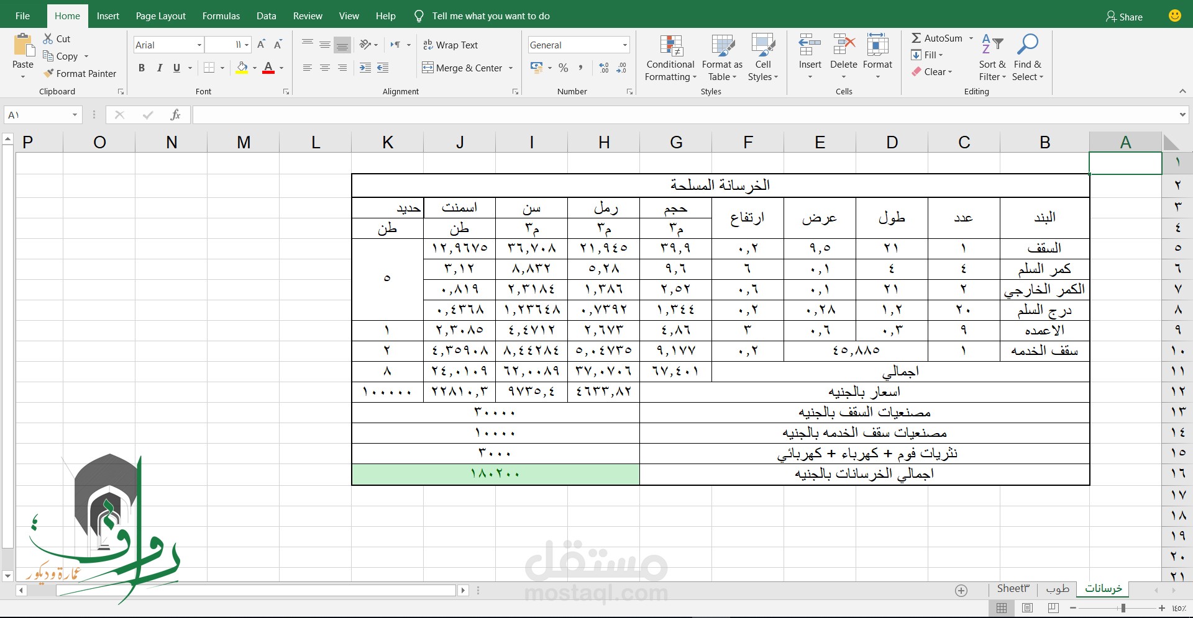
Task: Apply the Comma Style format
Action: pyautogui.click(x=580, y=68)
